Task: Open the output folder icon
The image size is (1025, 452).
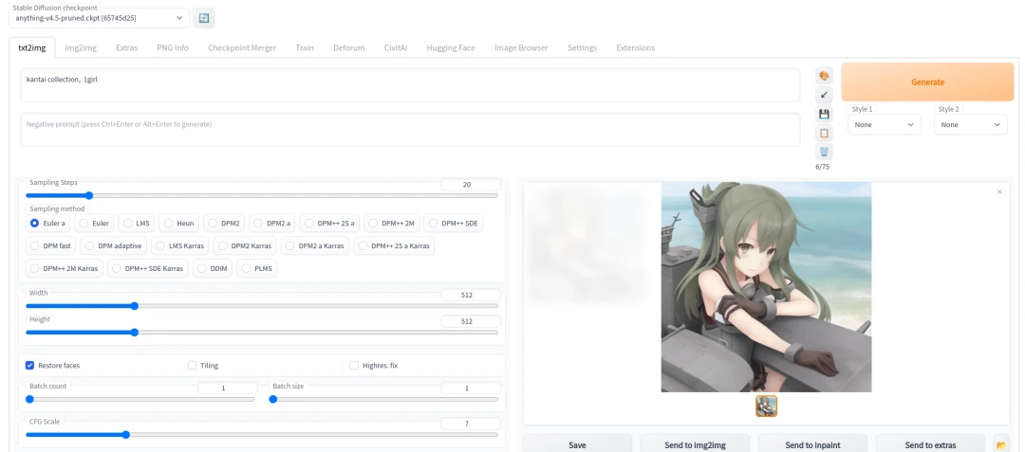Action: (x=1000, y=444)
